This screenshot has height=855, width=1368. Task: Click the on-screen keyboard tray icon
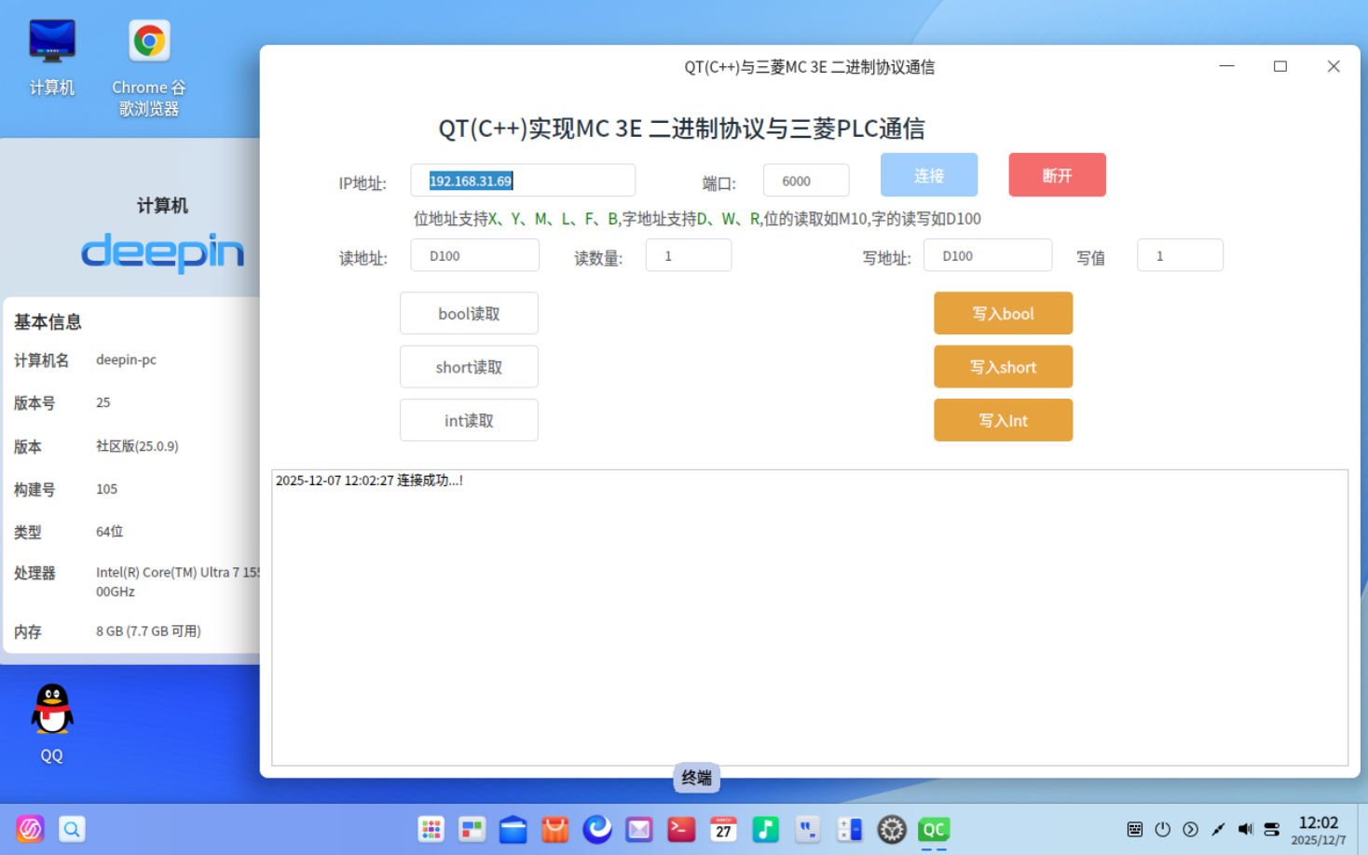[x=1135, y=829]
